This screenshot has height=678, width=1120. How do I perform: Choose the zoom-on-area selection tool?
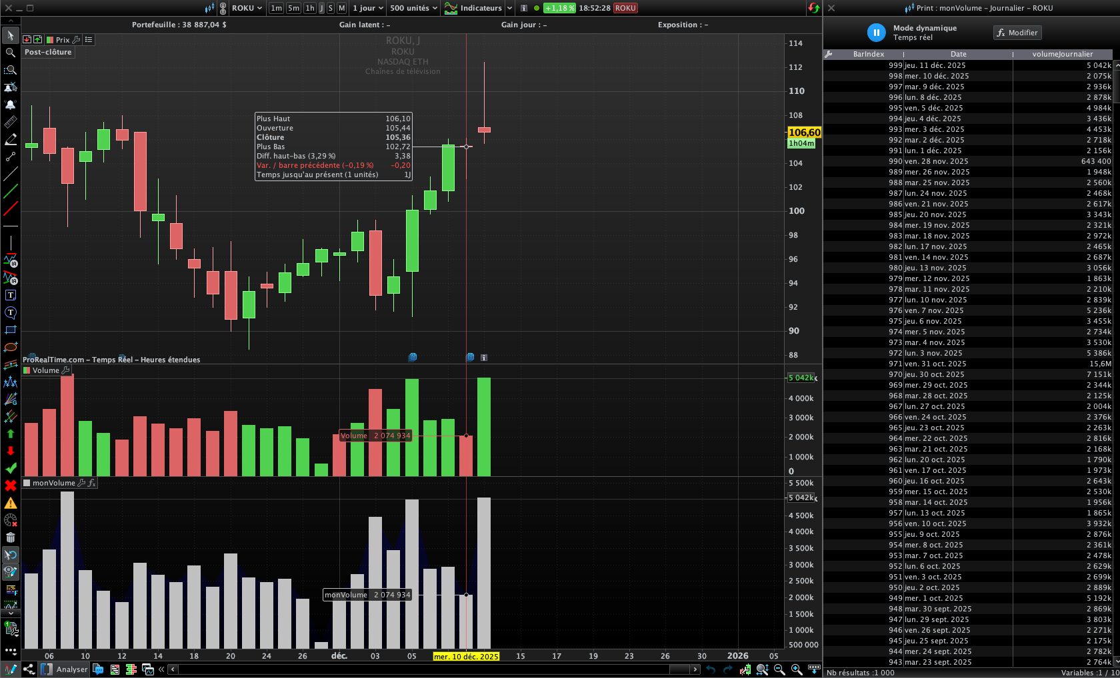11,70
